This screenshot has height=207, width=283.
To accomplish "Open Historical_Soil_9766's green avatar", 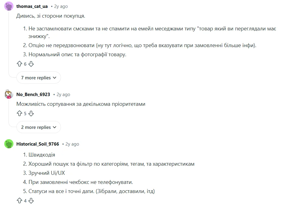I will (x=9, y=144).
